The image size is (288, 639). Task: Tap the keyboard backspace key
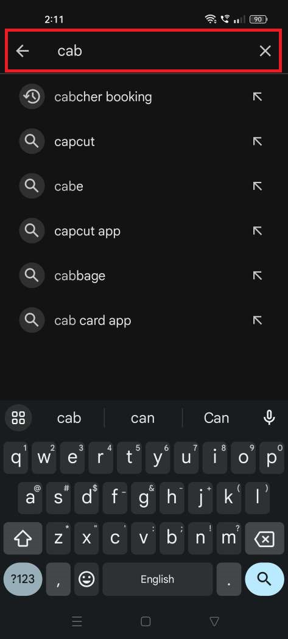pos(265,539)
